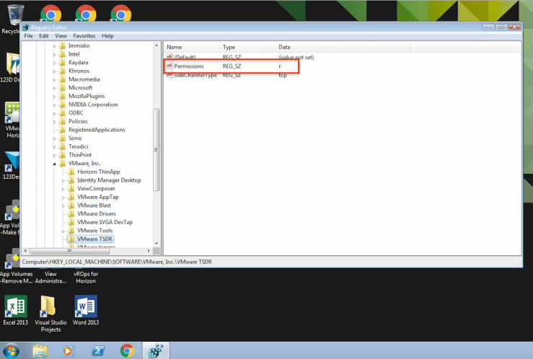Open Visual Studio Projects folder
The height and width of the screenshot is (359, 533).
50,308
